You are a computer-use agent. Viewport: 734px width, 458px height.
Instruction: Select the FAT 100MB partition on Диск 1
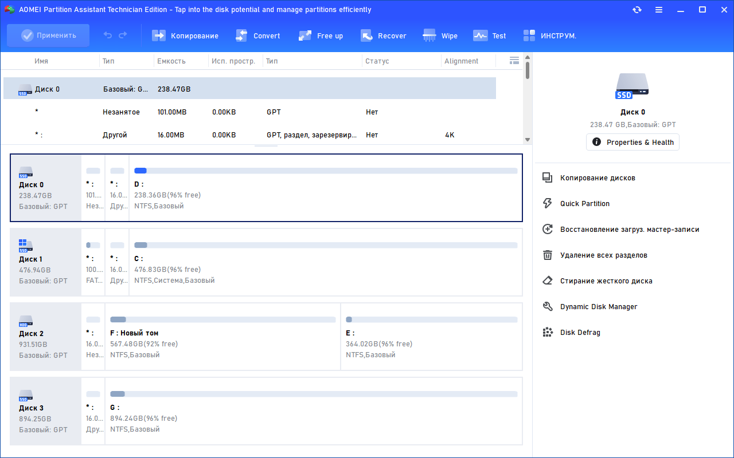point(93,262)
